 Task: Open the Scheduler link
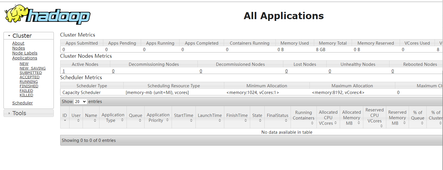pos(22,103)
